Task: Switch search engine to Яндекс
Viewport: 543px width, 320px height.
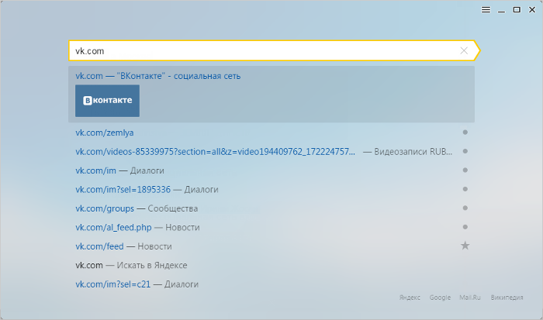Action: click(x=410, y=298)
